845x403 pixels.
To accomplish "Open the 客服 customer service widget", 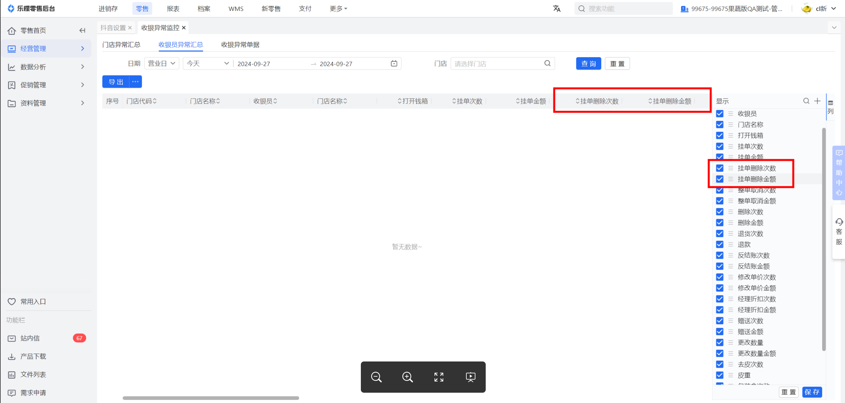I will [x=839, y=232].
